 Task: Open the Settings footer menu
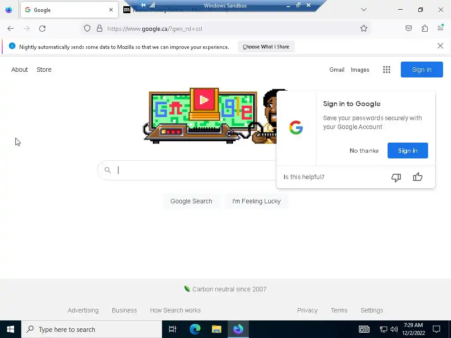tap(372, 310)
